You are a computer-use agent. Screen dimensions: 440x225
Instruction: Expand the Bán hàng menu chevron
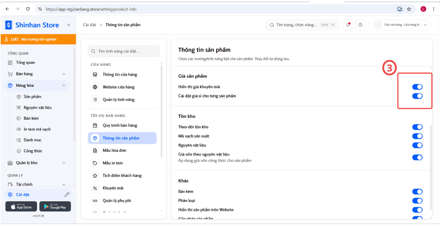64,74
